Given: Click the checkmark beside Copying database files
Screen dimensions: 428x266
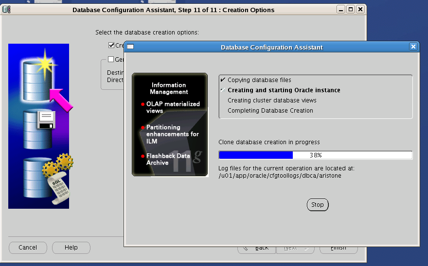Looking at the screenshot, I should tap(223, 80).
